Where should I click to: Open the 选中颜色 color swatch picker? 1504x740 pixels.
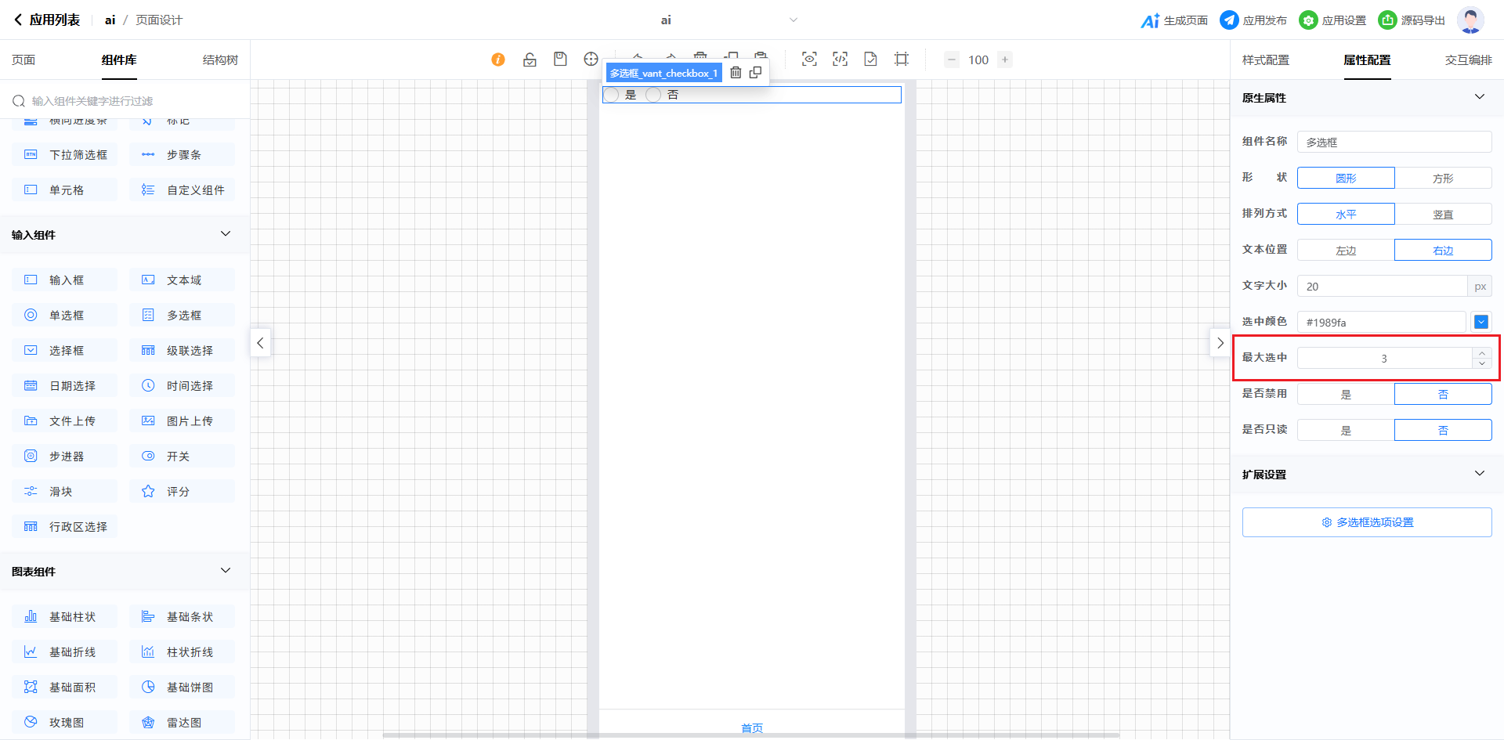[x=1480, y=322]
